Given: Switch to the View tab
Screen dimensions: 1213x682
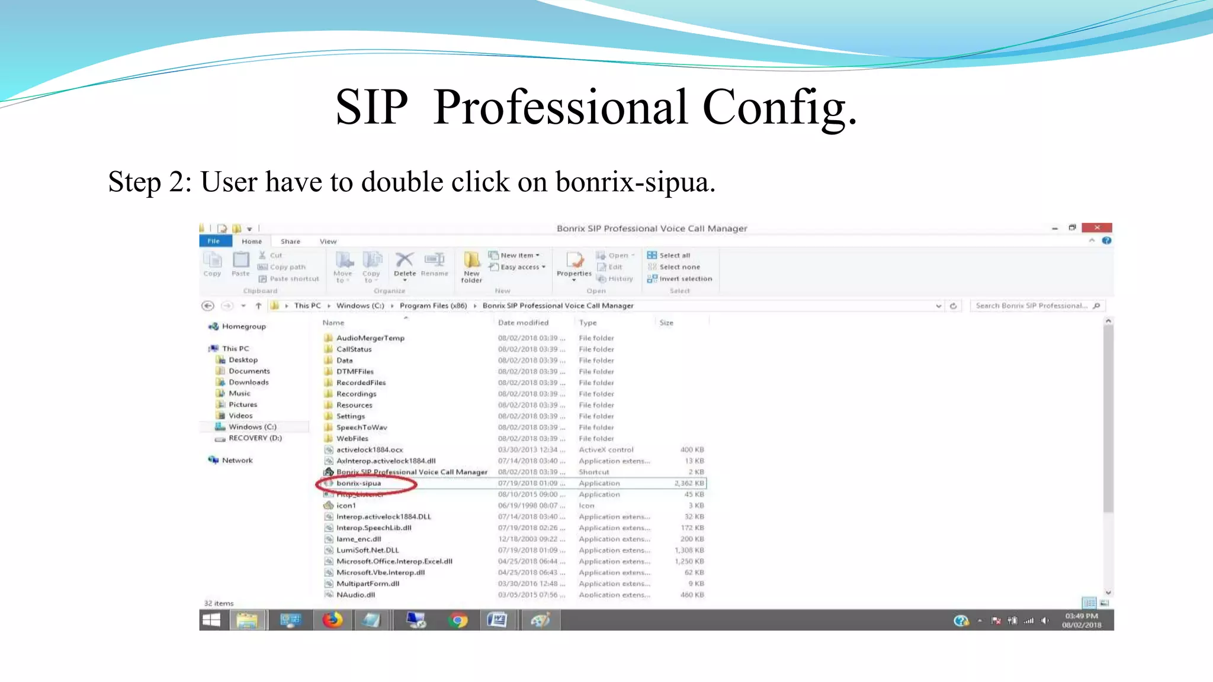Looking at the screenshot, I should pyautogui.click(x=328, y=241).
